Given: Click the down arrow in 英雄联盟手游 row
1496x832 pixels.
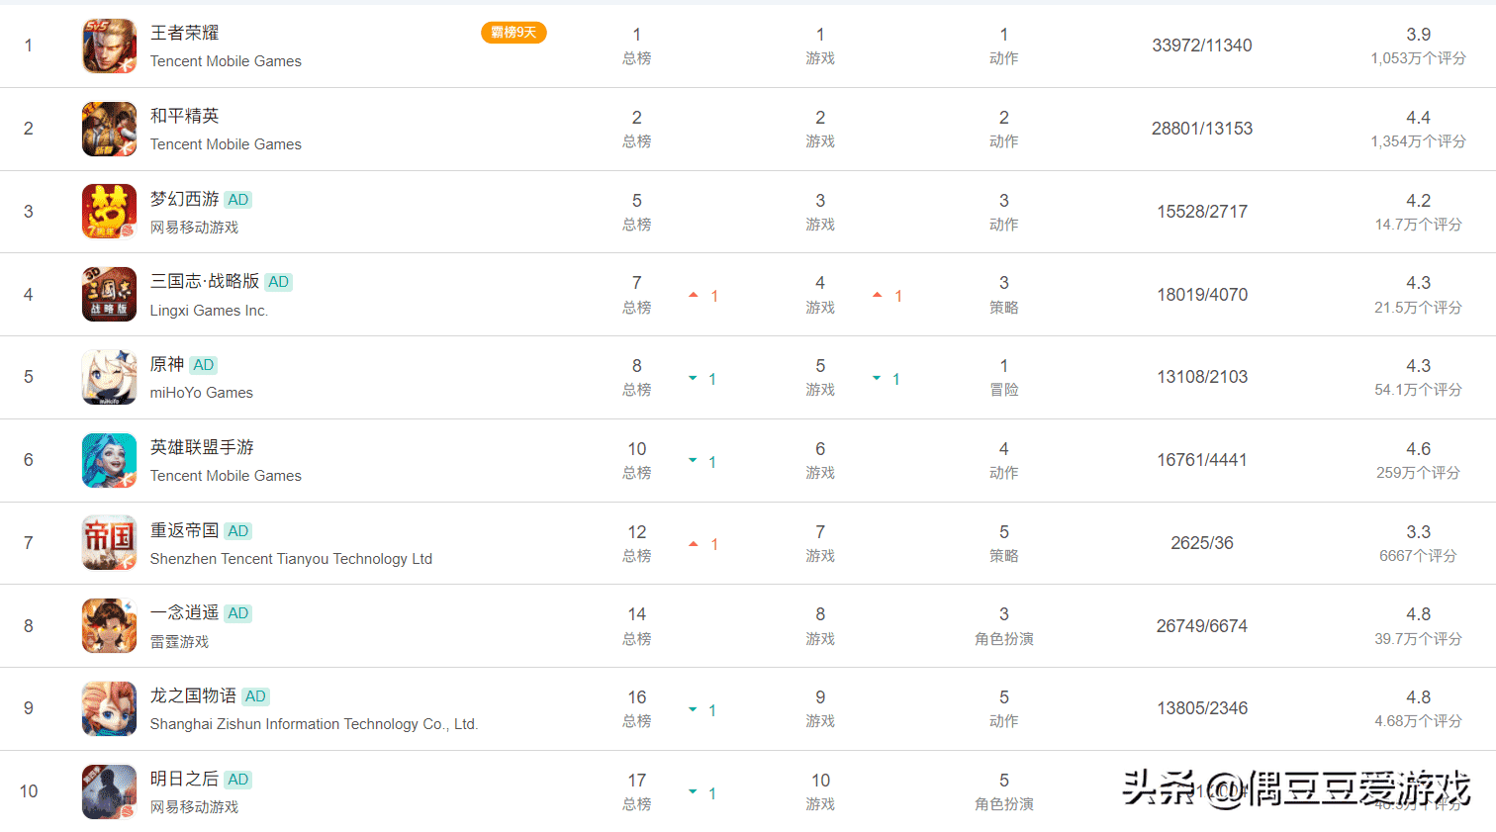Looking at the screenshot, I should (693, 461).
